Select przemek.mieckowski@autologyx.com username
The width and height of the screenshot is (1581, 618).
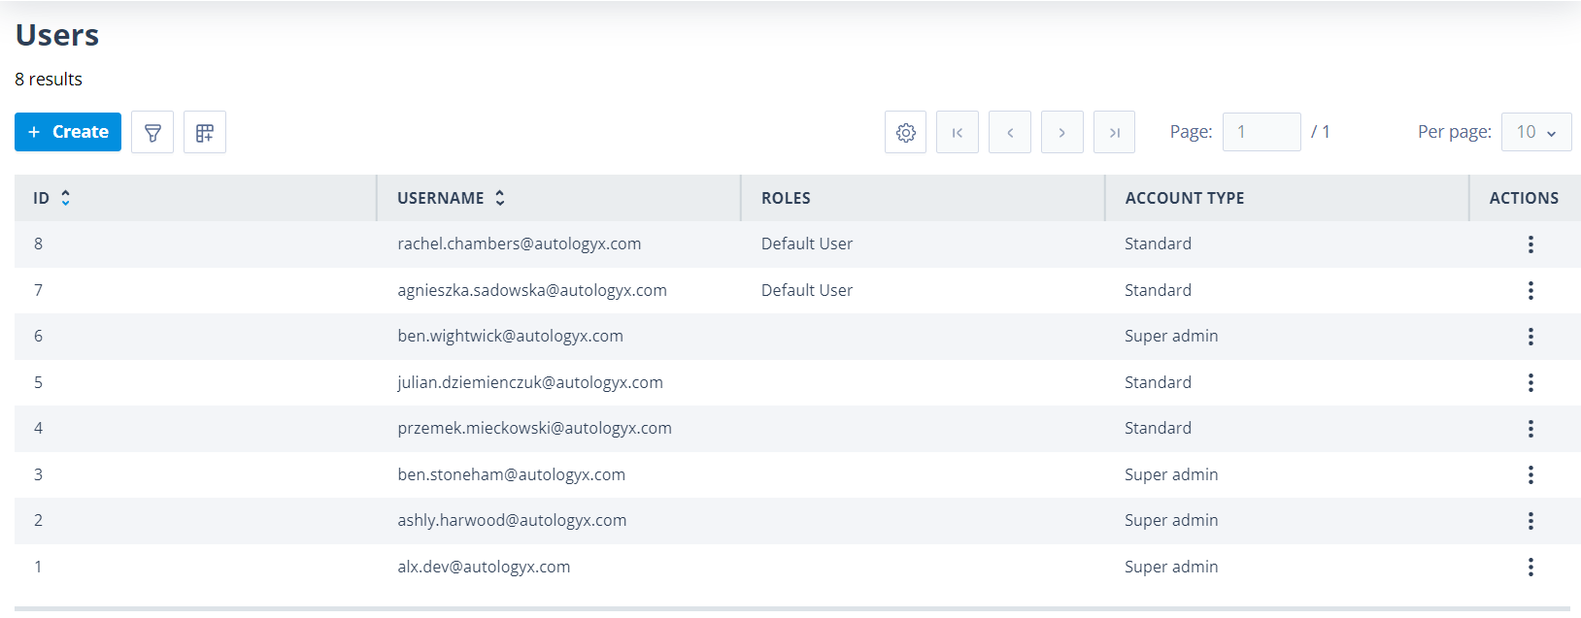(x=534, y=428)
